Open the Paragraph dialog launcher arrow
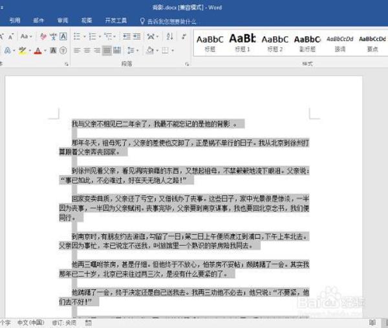 [187, 64]
